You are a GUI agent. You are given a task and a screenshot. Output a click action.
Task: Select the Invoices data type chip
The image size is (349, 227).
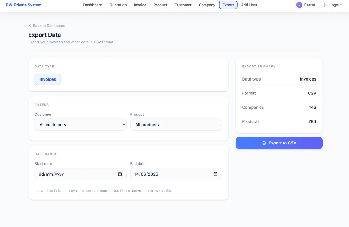[x=48, y=79]
